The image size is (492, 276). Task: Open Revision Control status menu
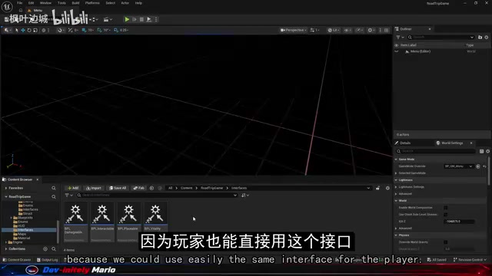470,260
